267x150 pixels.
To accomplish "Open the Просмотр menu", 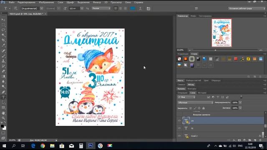I will (x=116, y=2).
